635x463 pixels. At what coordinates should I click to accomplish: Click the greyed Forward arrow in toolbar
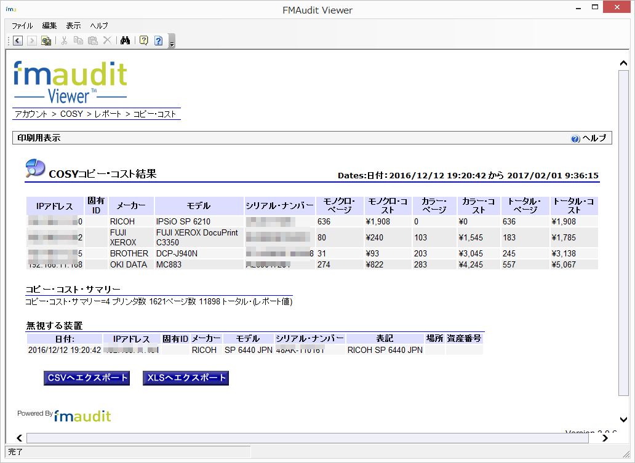click(31, 41)
